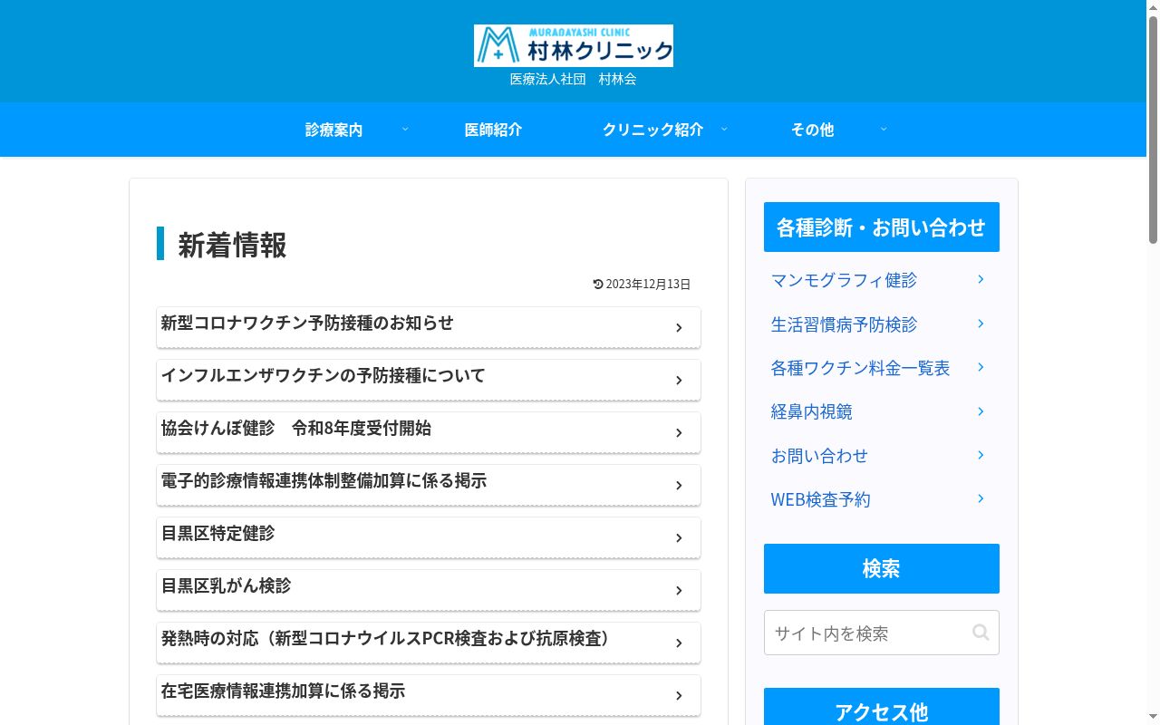Open the 生活習慣病予防検診 link

(x=881, y=324)
